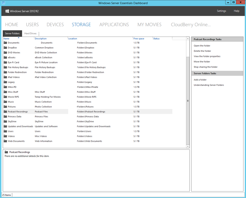Open Understanding Server Folders link
The image size is (246, 198).
pos(209,85)
